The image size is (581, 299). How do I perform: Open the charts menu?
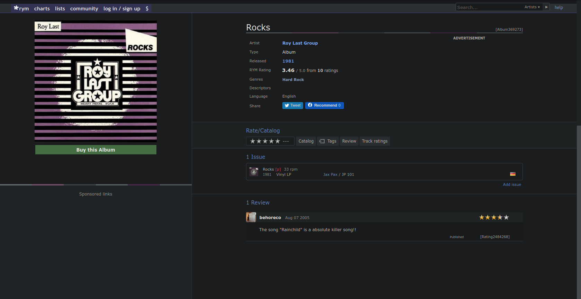[42, 8]
